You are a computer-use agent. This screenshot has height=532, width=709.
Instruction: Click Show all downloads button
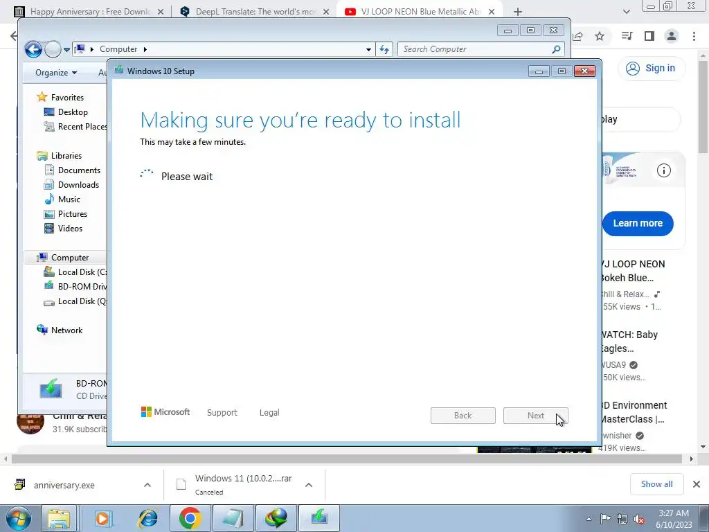click(x=657, y=484)
